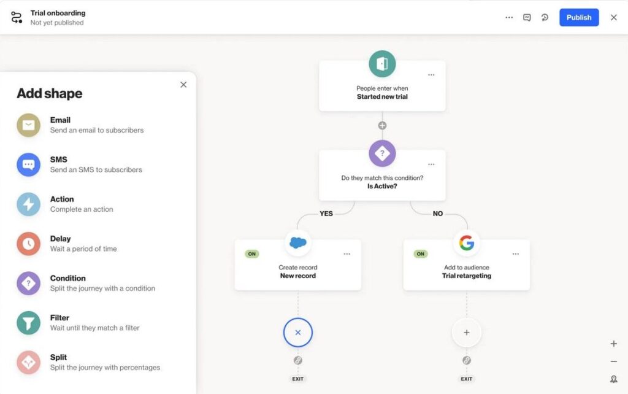The image size is (628, 394).
Task: Click link icon under Create record branch
Action: (x=298, y=360)
